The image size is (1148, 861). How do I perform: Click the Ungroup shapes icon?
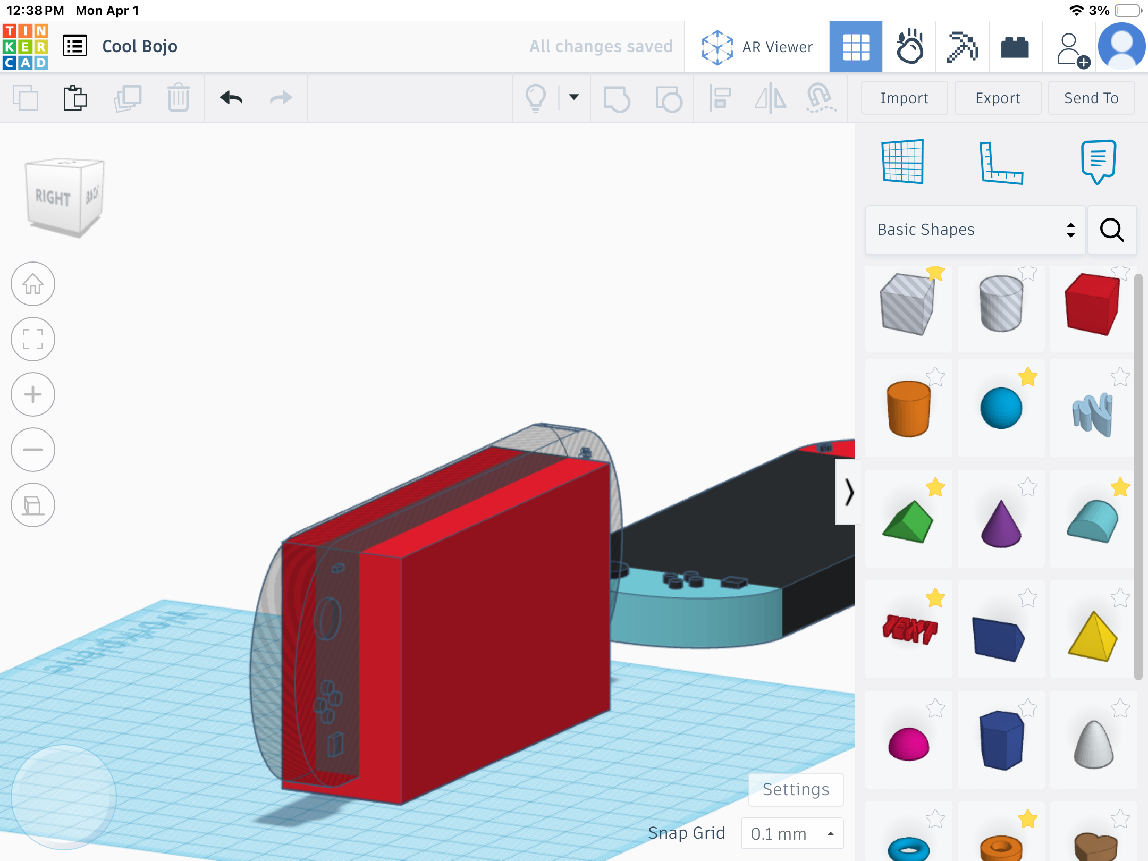669,98
